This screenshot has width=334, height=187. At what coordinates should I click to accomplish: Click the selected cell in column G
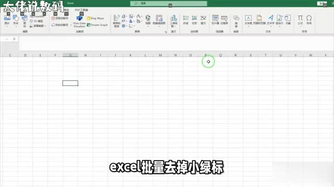70,83
